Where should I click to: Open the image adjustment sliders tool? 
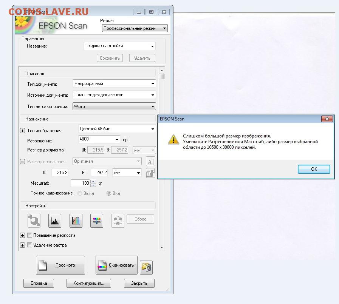[x=97, y=221]
